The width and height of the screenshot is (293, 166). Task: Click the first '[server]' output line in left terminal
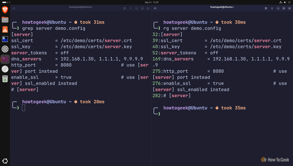tap(22, 34)
